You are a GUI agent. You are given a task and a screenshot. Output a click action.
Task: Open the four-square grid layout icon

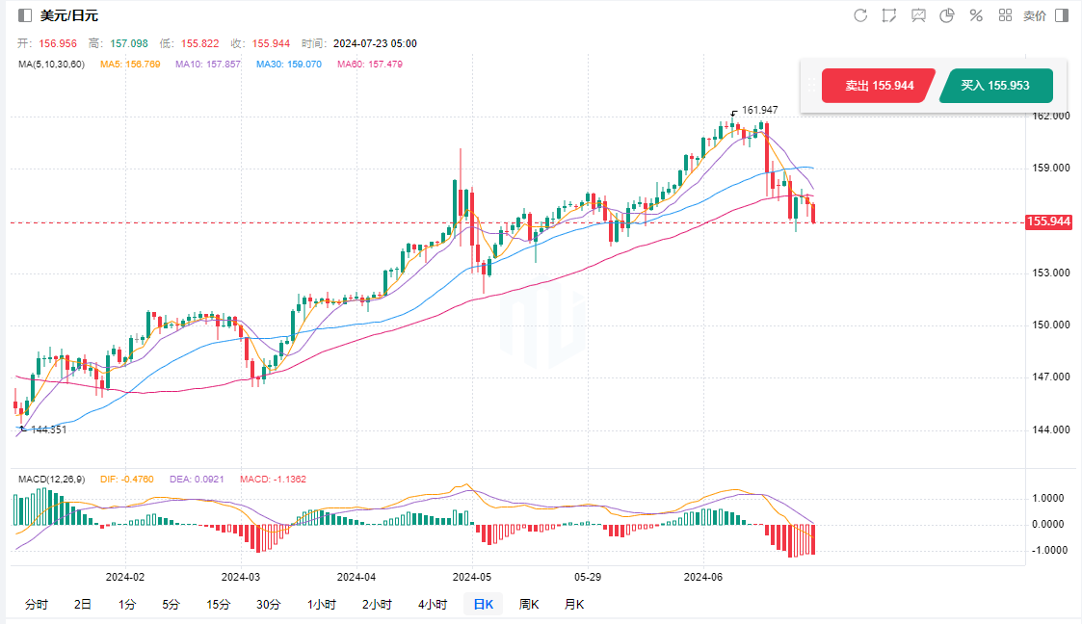(x=1005, y=15)
